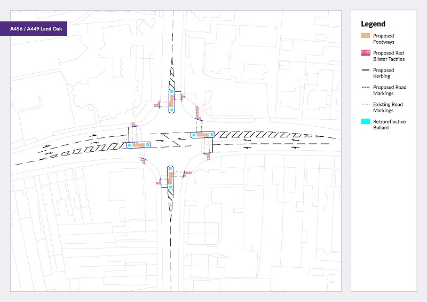Click the Proposed Red Blister Tactiles swatch
Viewport: 427px width, 302px height.
[x=366, y=53]
